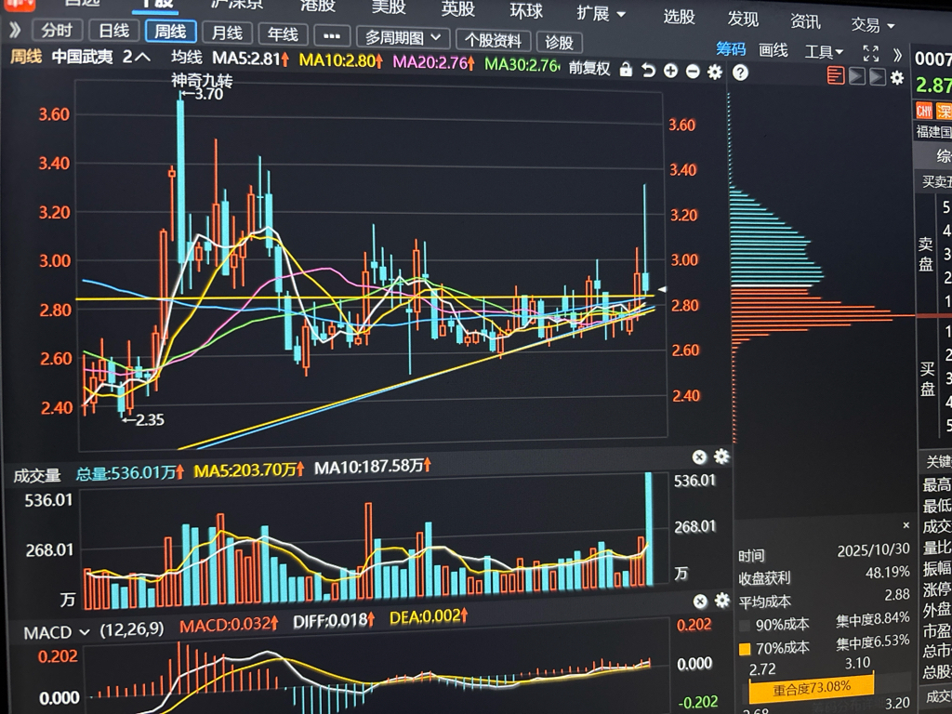Go to the 英股 market tab
This screenshot has width=952, height=714.
click(457, 8)
